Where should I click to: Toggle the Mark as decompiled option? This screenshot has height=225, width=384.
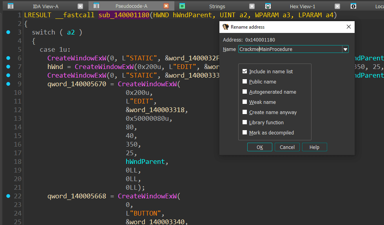tap(245, 133)
